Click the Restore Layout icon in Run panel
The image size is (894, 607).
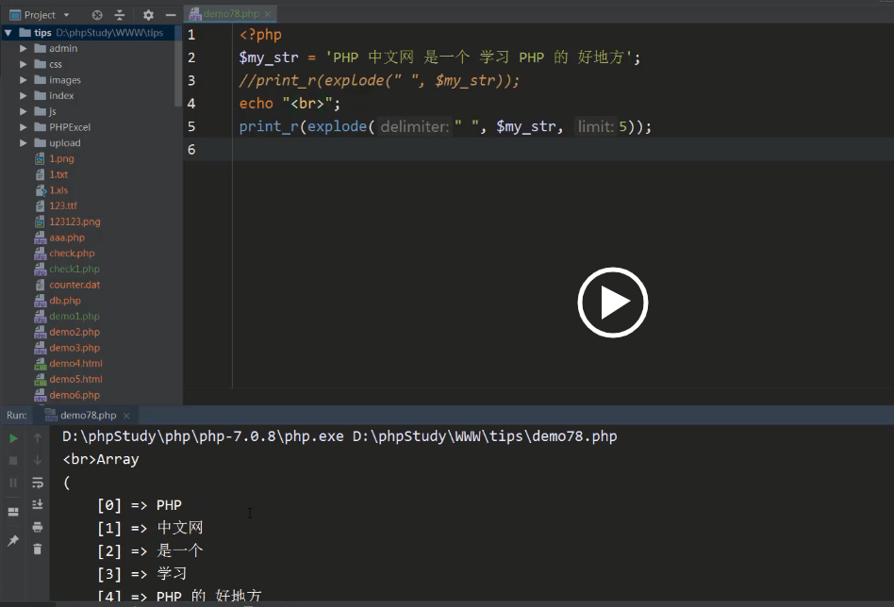click(x=13, y=512)
